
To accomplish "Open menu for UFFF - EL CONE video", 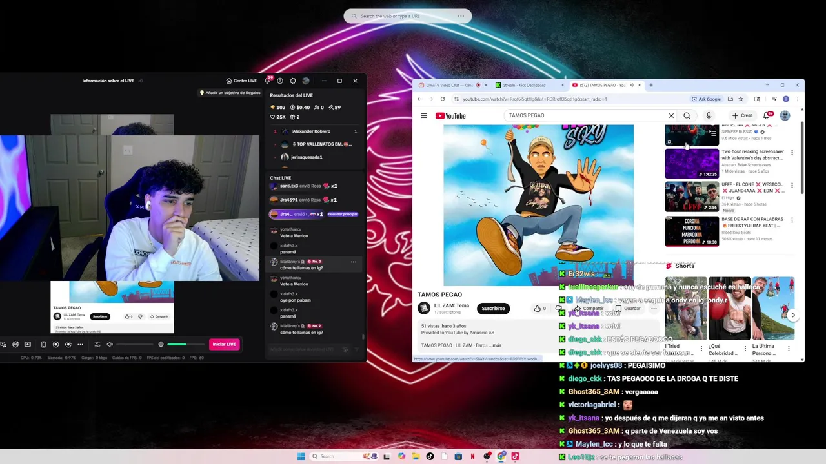I will point(792,186).
